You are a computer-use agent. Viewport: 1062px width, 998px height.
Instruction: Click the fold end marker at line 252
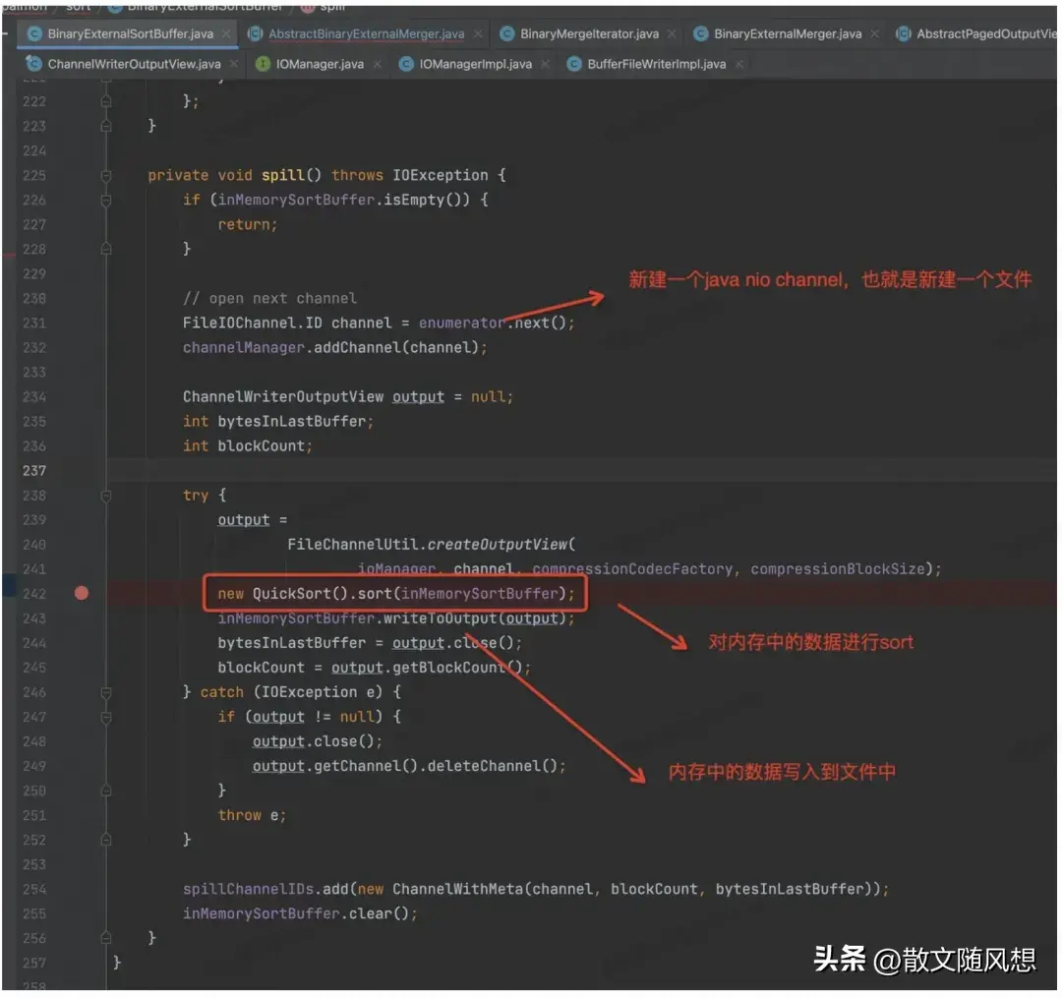click(106, 841)
